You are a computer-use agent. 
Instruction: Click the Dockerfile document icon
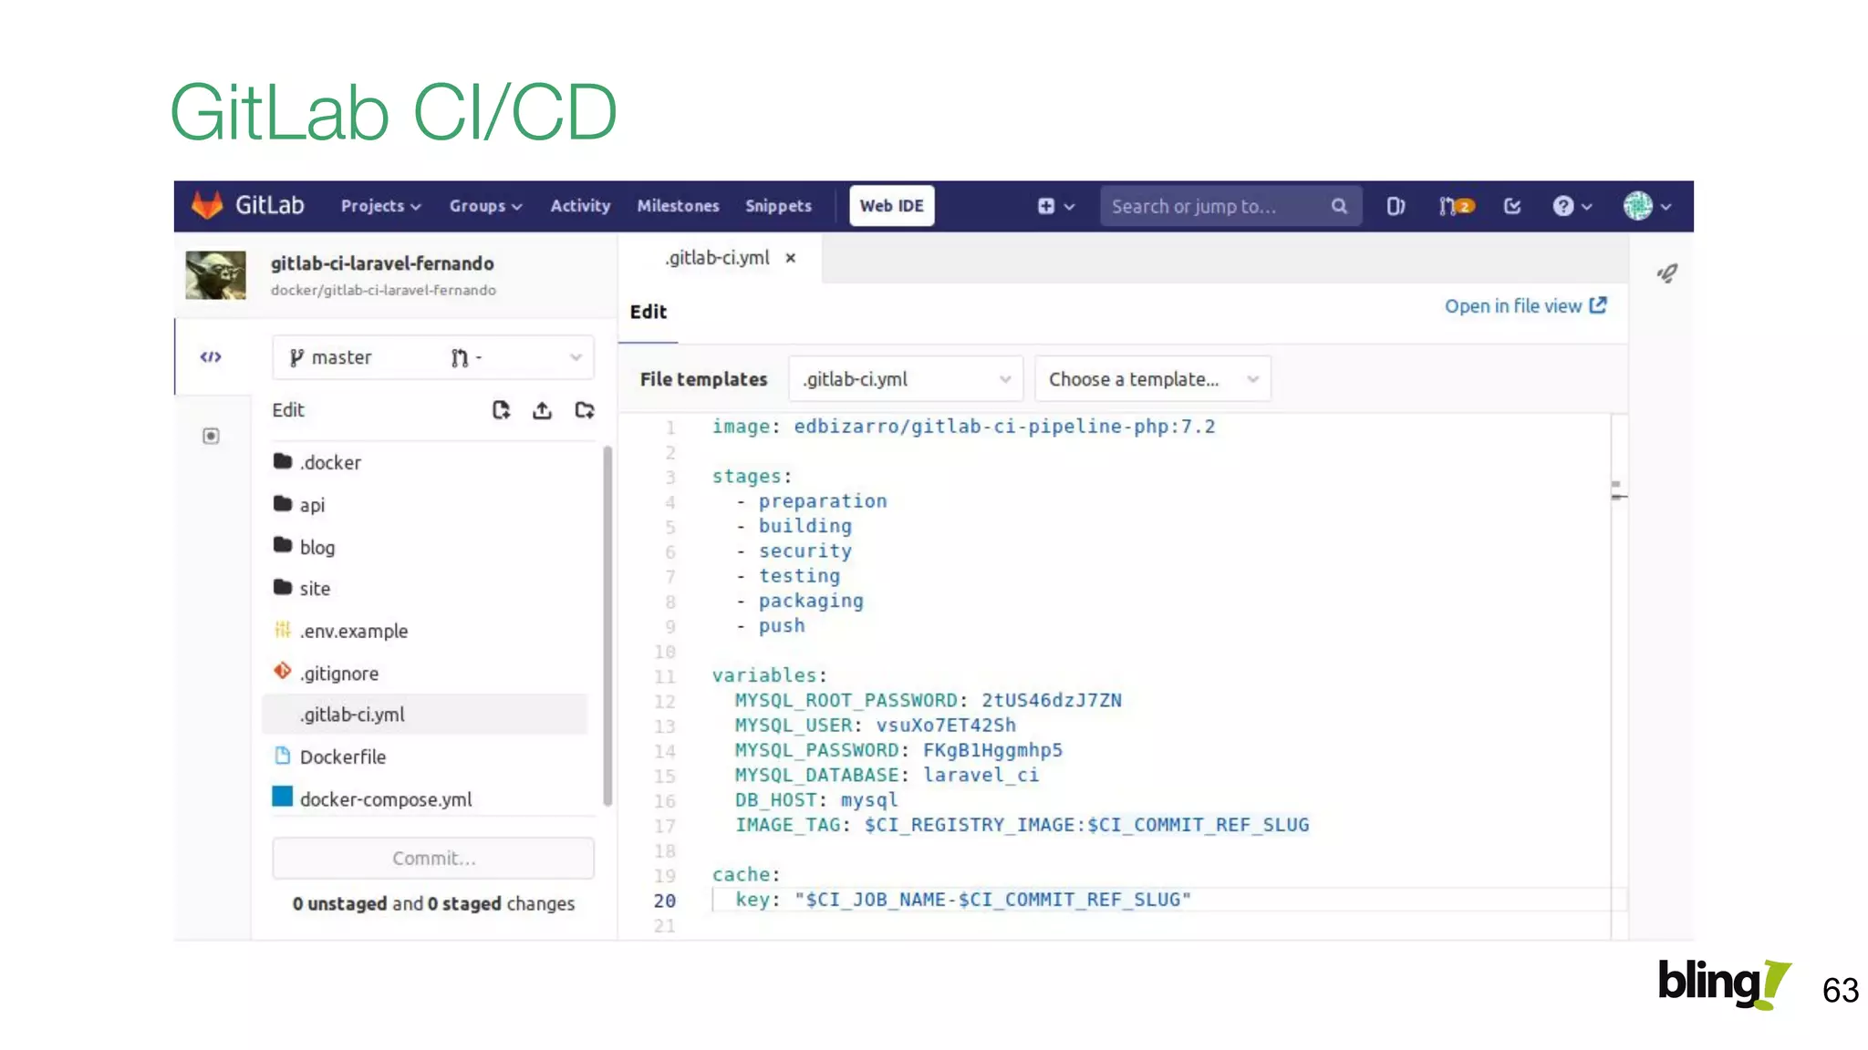click(x=283, y=756)
